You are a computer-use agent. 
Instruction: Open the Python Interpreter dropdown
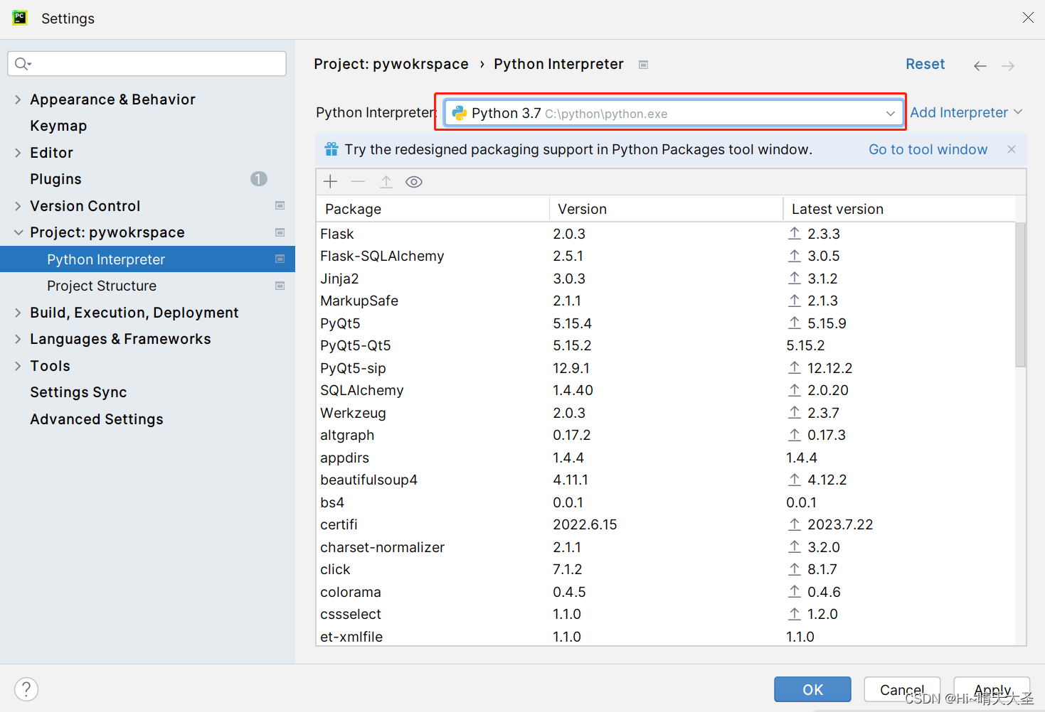[x=673, y=113]
